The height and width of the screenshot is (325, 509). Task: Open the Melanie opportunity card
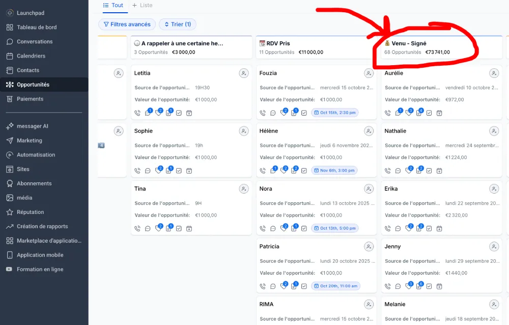pyautogui.click(x=441, y=310)
